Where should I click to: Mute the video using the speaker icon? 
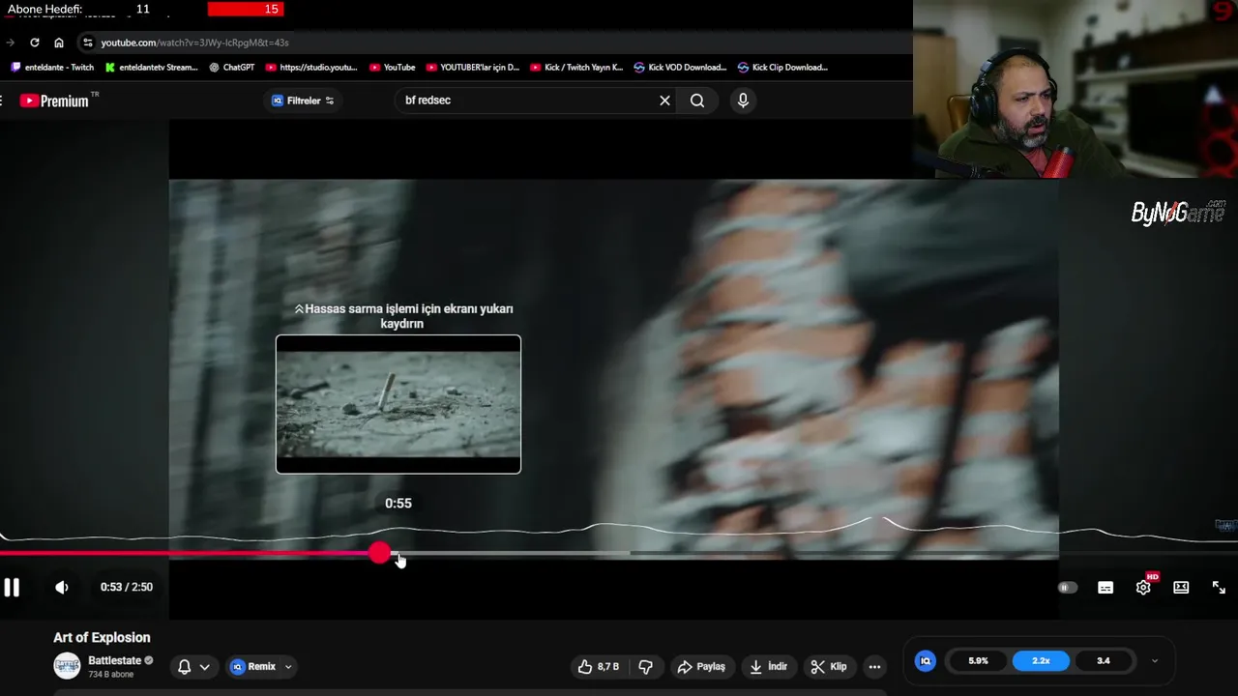(62, 587)
